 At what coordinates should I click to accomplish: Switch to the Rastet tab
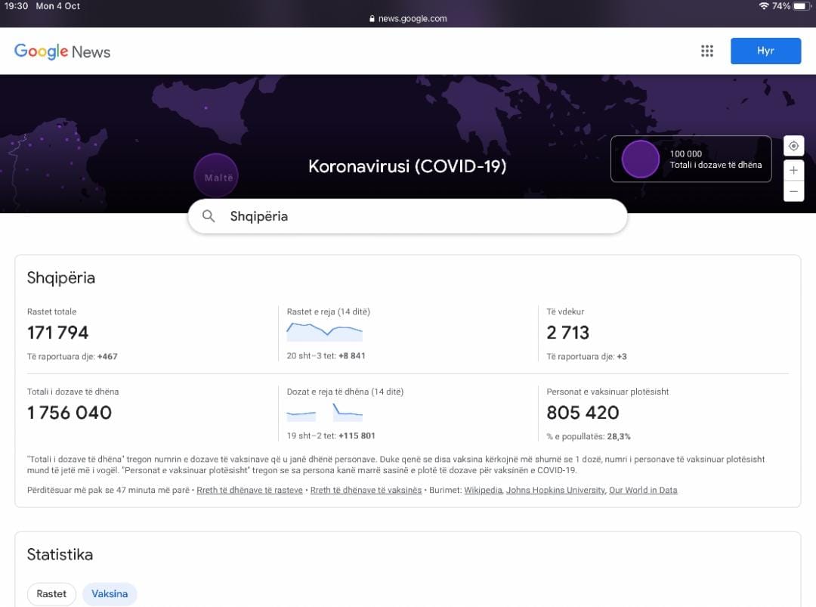51,593
